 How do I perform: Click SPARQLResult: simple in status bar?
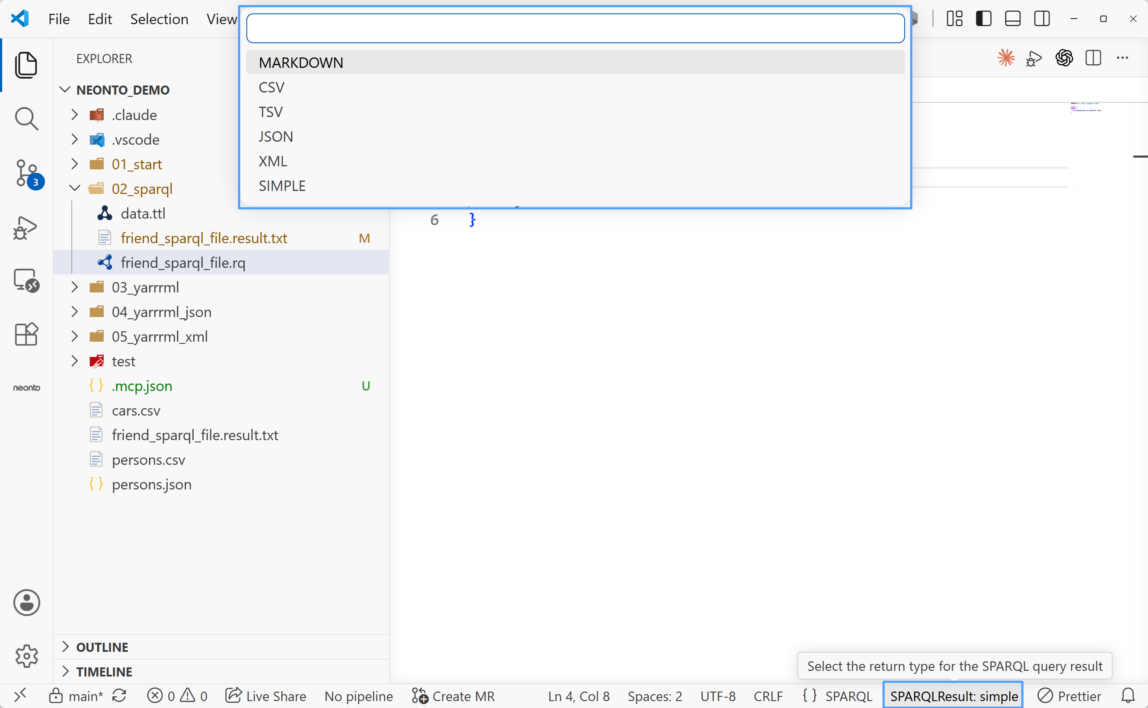[x=953, y=696]
